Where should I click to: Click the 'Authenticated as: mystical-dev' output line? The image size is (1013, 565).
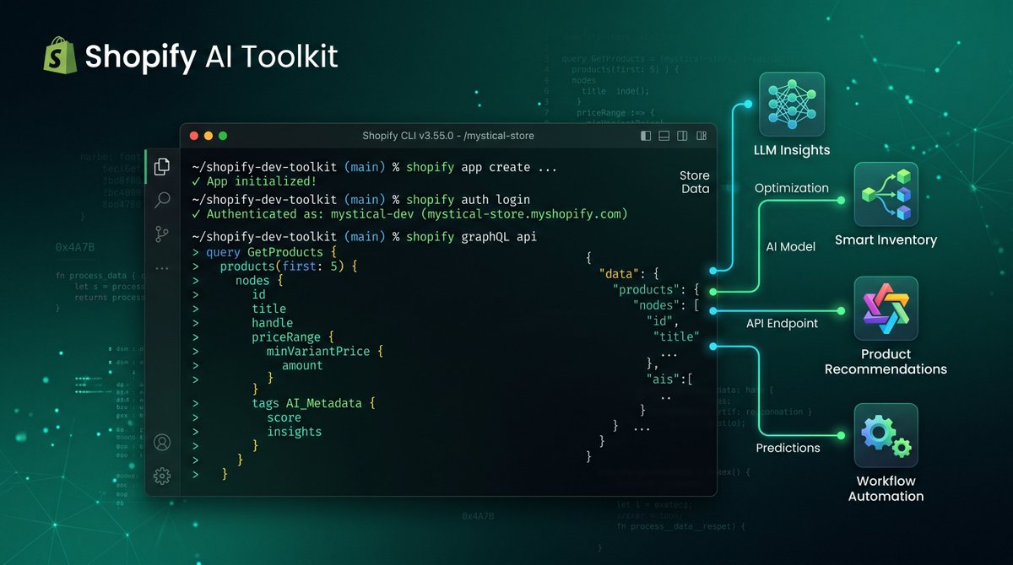point(410,214)
